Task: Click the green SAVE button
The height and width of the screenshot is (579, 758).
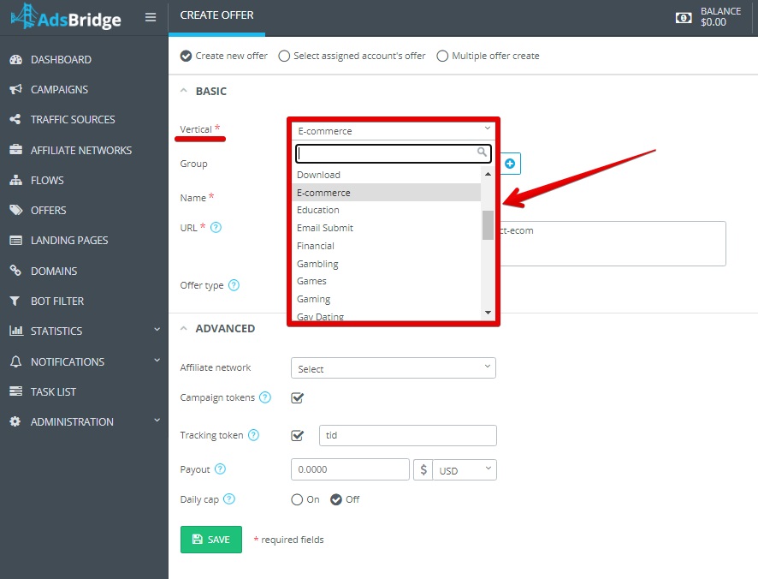Action: [211, 540]
